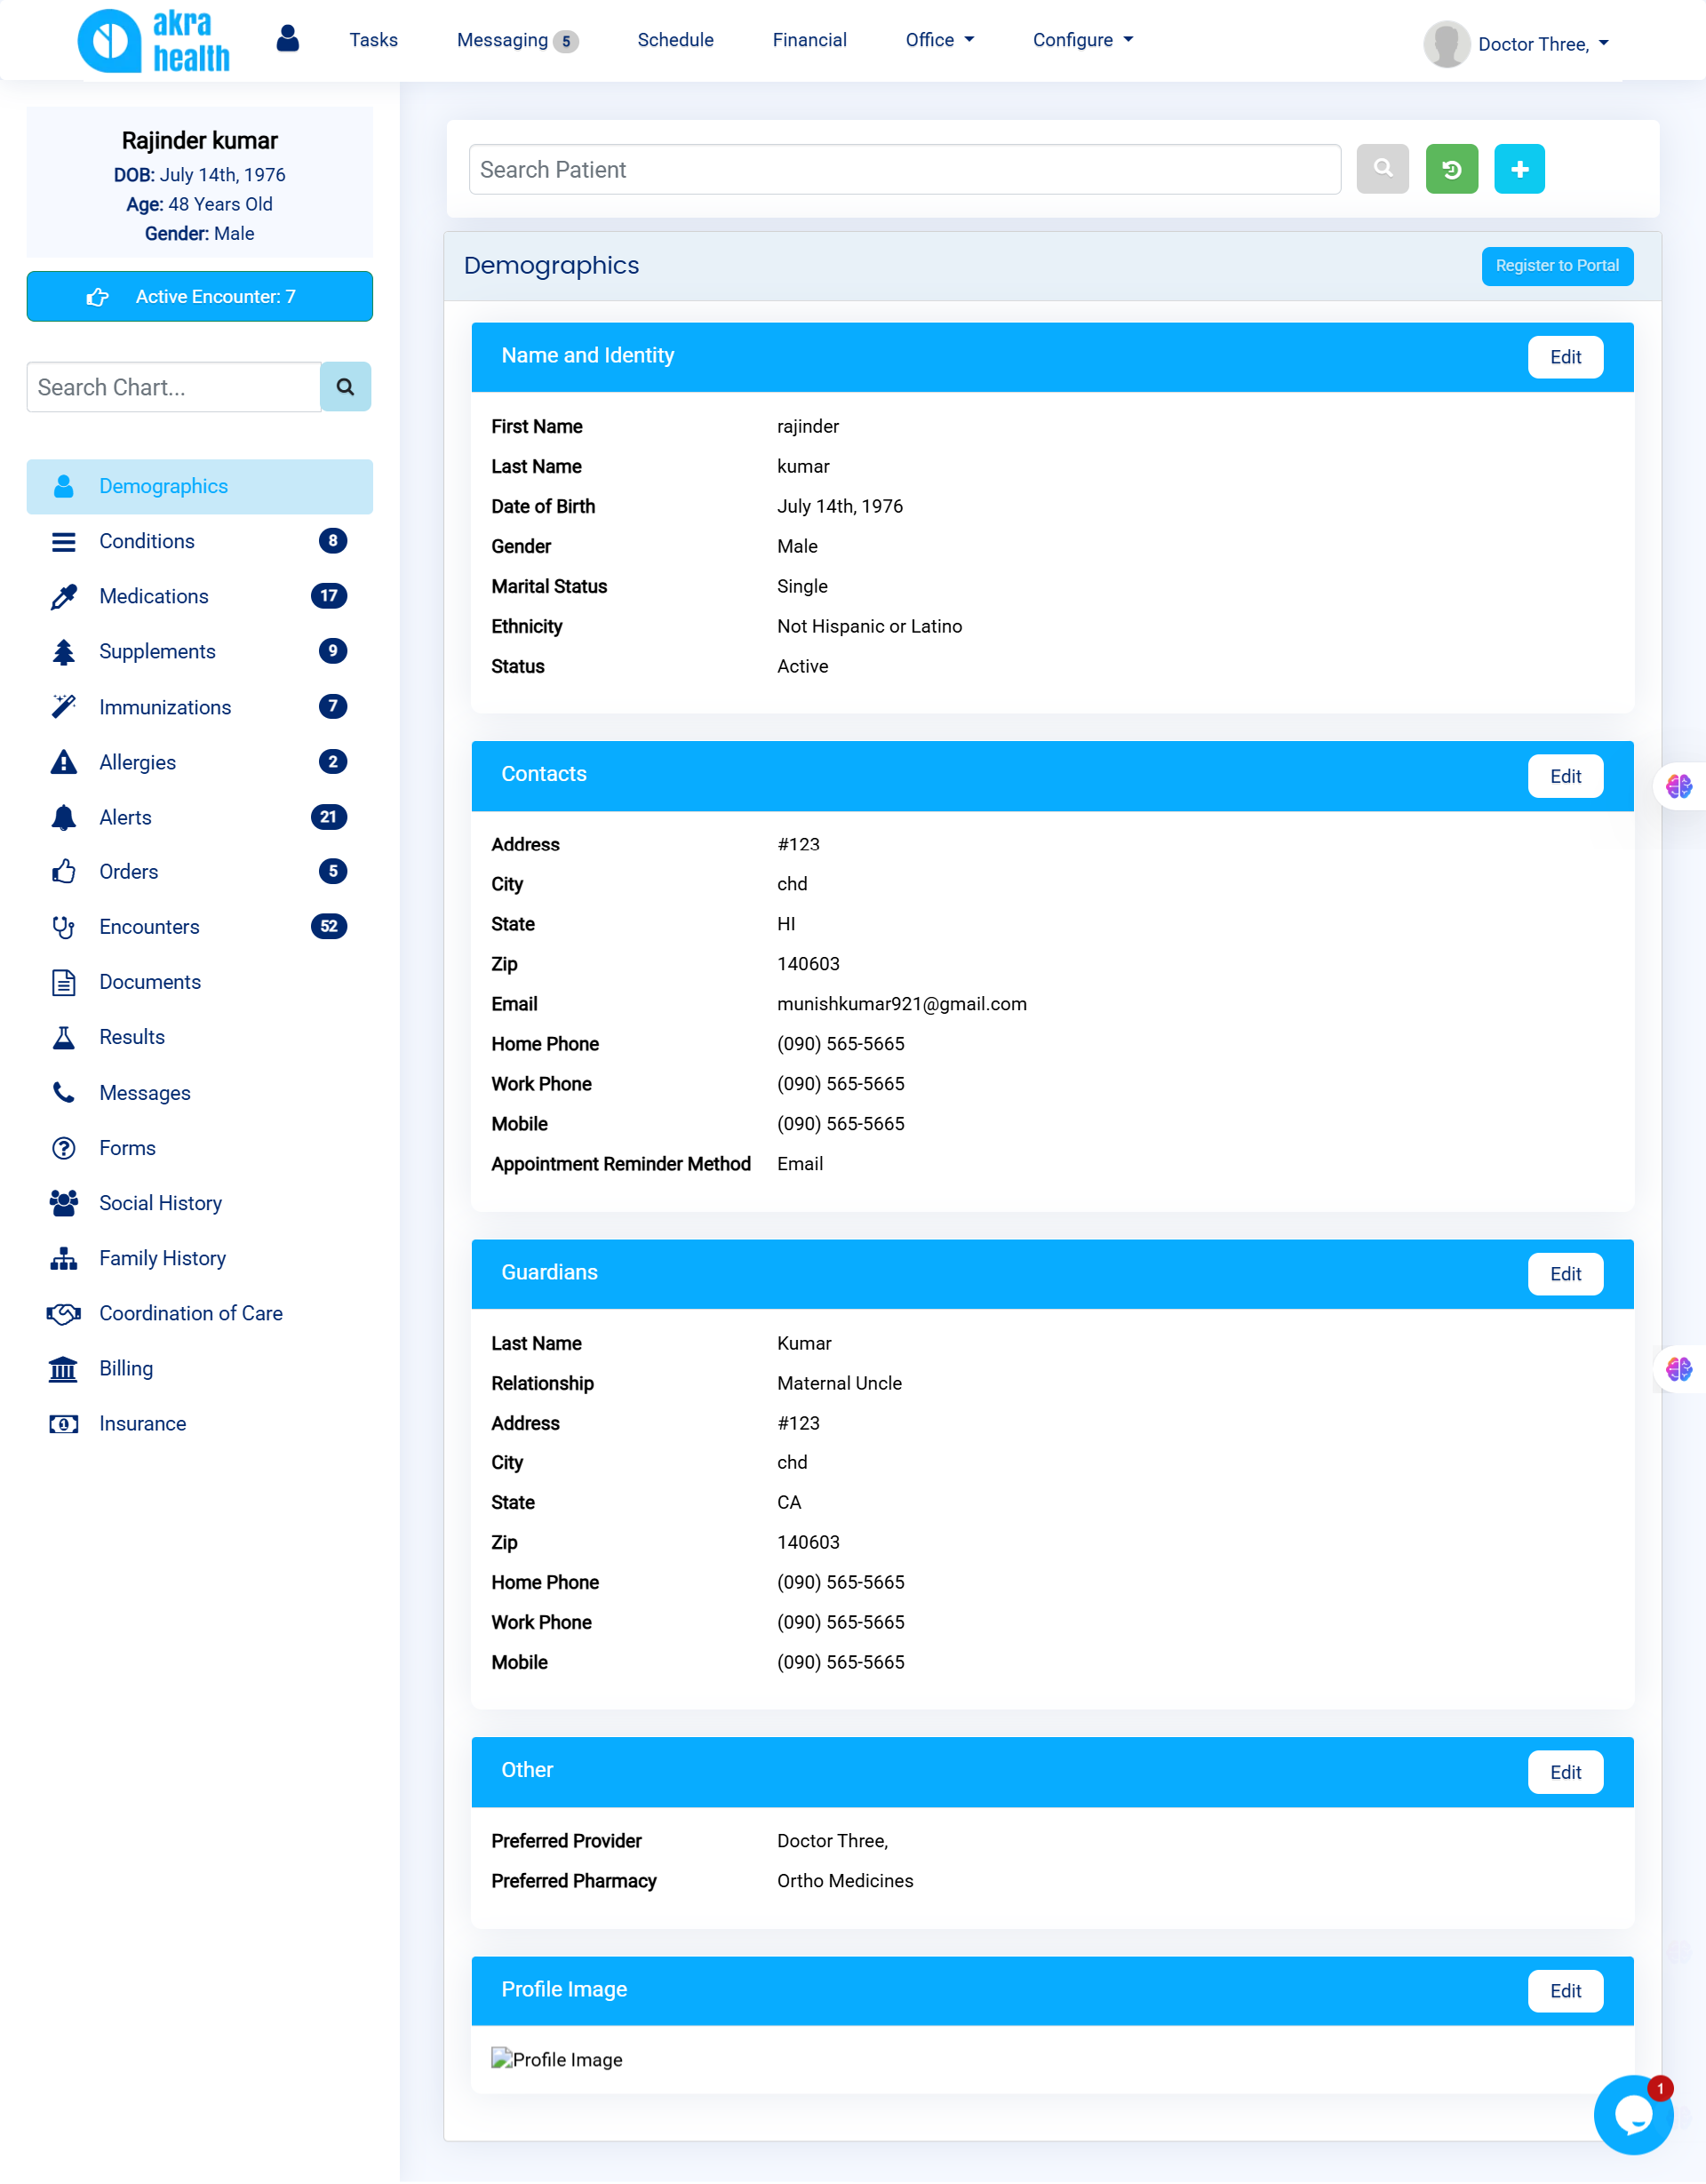The width and height of the screenshot is (1706, 2184).
Task: Edit the Guardians section
Action: click(x=1564, y=1274)
